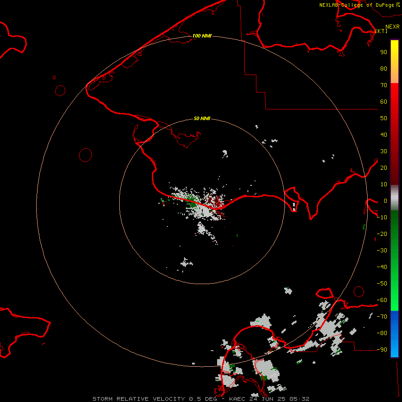Click the 90 value on the velocity scale
This screenshot has width=402, height=402.
pyautogui.click(x=384, y=52)
